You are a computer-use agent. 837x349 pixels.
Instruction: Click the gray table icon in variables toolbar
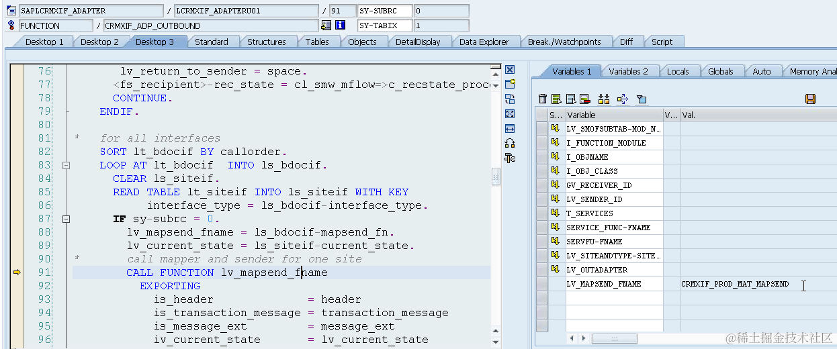coord(571,99)
